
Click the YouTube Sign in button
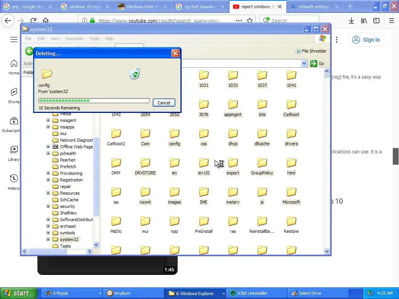366,40
